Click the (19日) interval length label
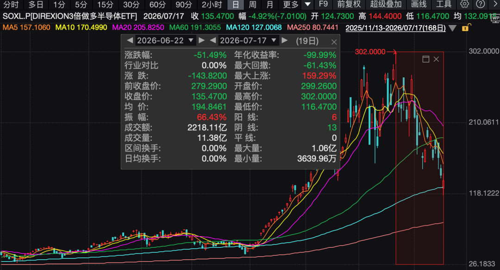 [307, 41]
